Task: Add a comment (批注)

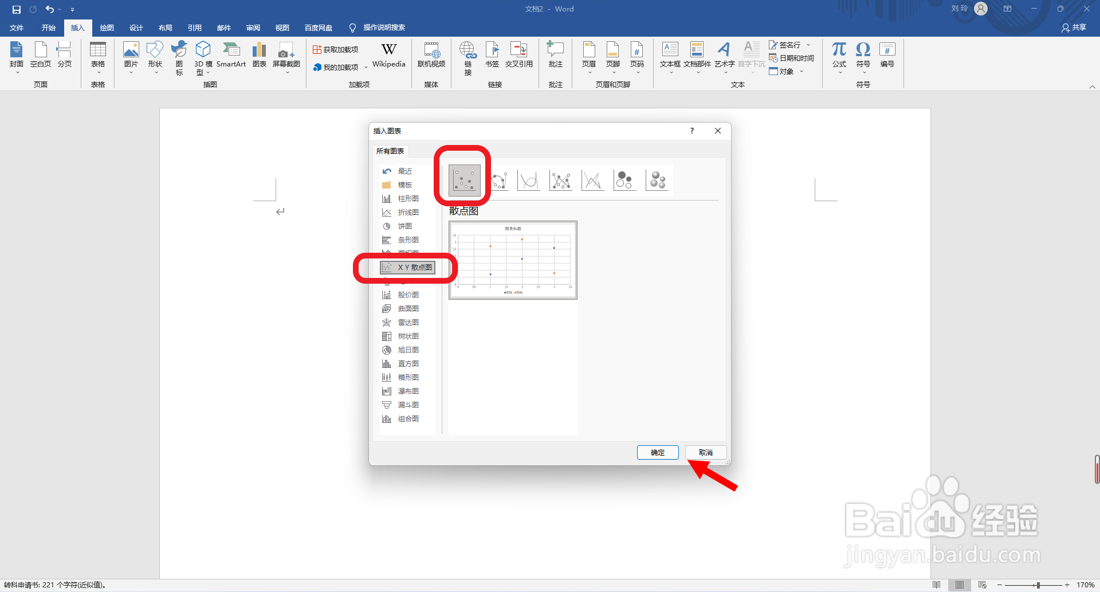Action: (556, 55)
